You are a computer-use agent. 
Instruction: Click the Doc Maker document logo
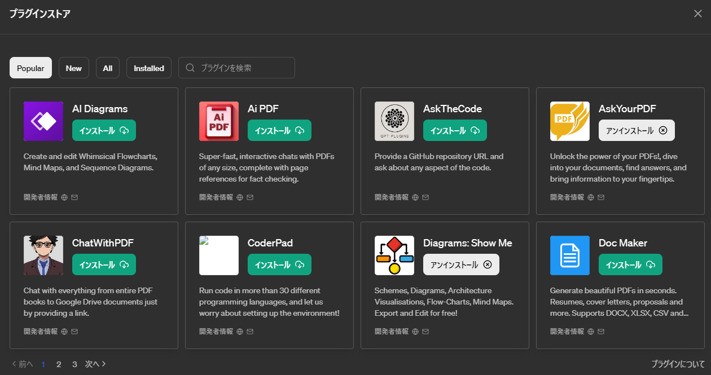570,255
